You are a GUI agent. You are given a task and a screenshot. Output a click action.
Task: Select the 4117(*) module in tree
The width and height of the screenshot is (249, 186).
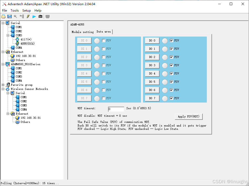click(x=26, y=39)
